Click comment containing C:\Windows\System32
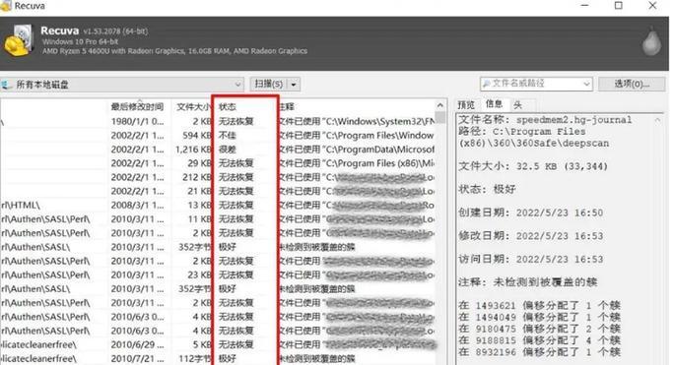 point(357,121)
